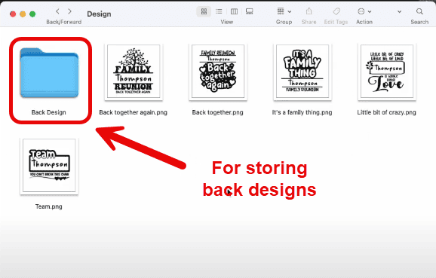This screenshot has height=278, width=436.
Task: Select Back together again.png thumbnail
Action: [x=134, y=72]
